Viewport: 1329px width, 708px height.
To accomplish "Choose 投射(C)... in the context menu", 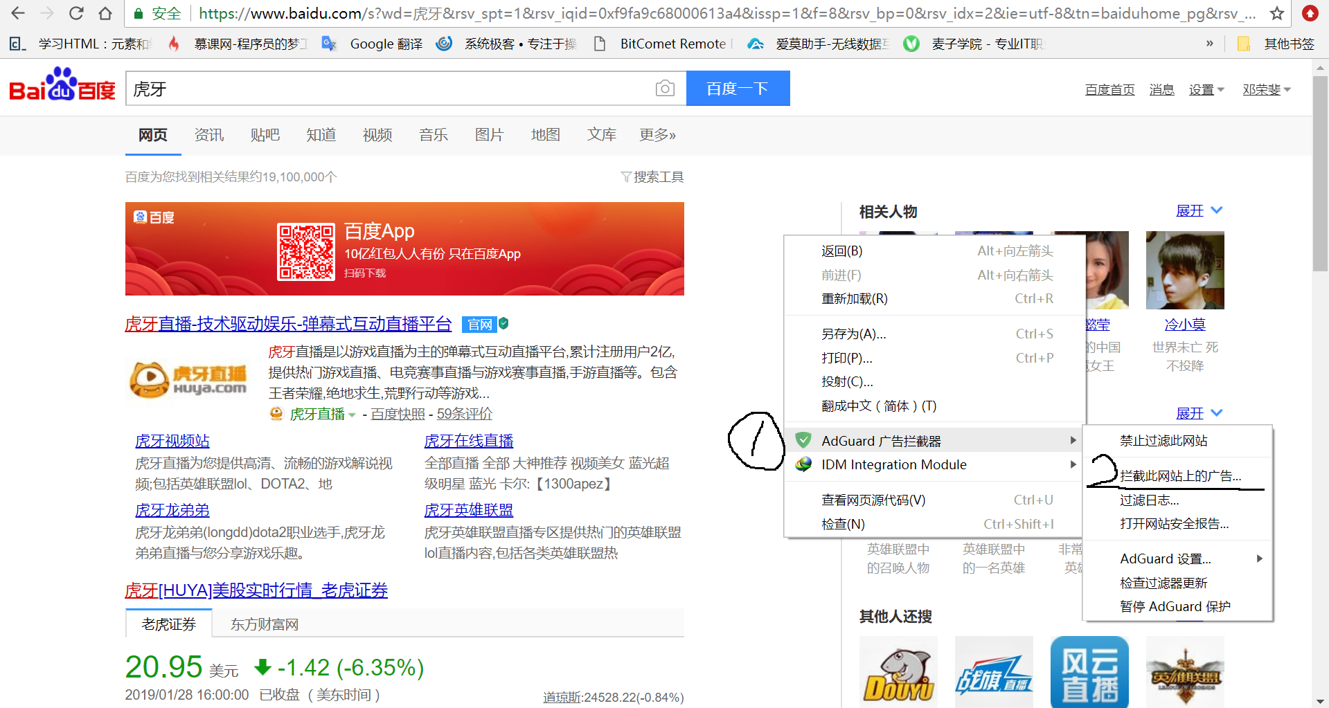I will click(935, 382).
